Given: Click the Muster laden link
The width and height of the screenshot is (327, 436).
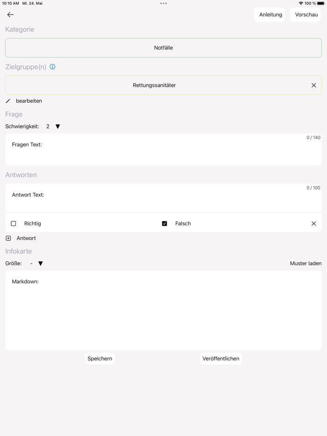Looking at the screenshot, I should pos(306,263).
